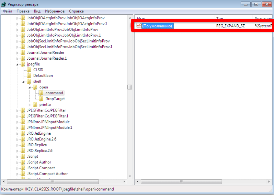Expand JobObjIOActgInfoProv.JobObjIOActgInfoProv key

point(17,18)
